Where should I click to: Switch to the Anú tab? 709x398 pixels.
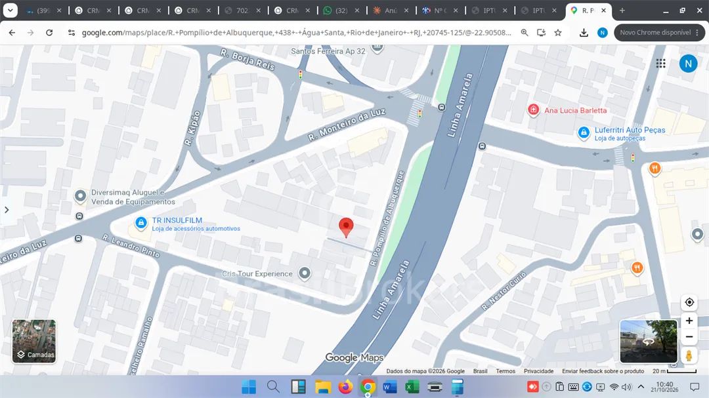(391, 10)
